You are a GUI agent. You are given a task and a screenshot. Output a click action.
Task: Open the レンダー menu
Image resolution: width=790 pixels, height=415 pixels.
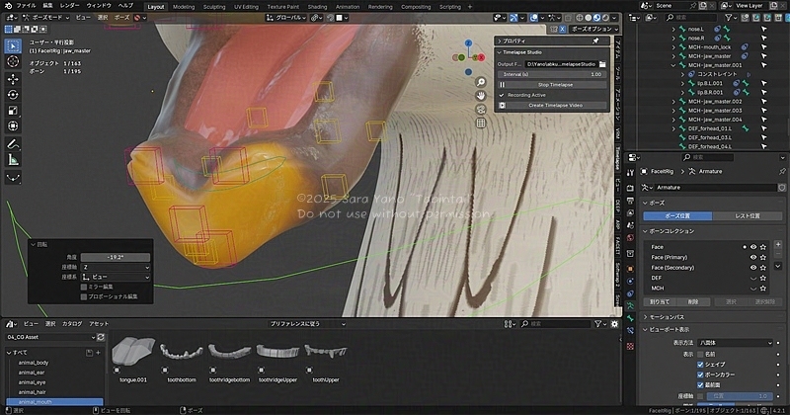pyautogui.click(x=70, y=6)
